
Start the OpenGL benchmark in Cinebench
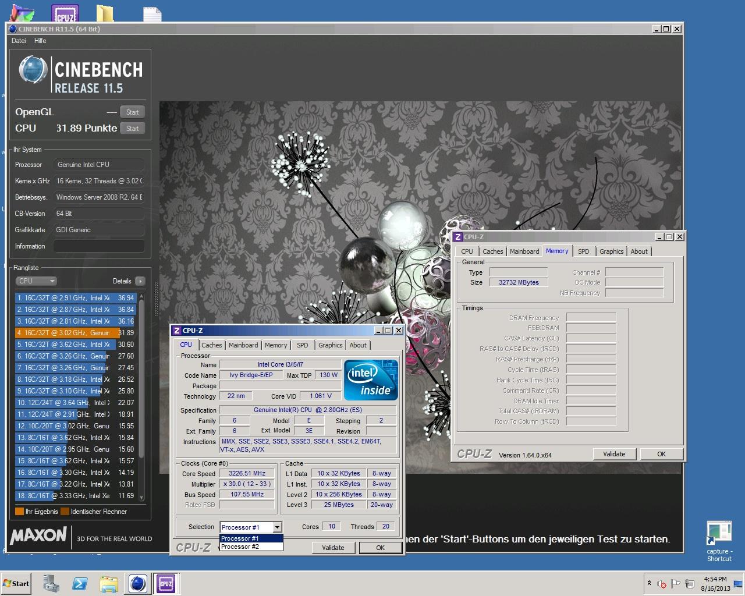(x=132, y=112)
